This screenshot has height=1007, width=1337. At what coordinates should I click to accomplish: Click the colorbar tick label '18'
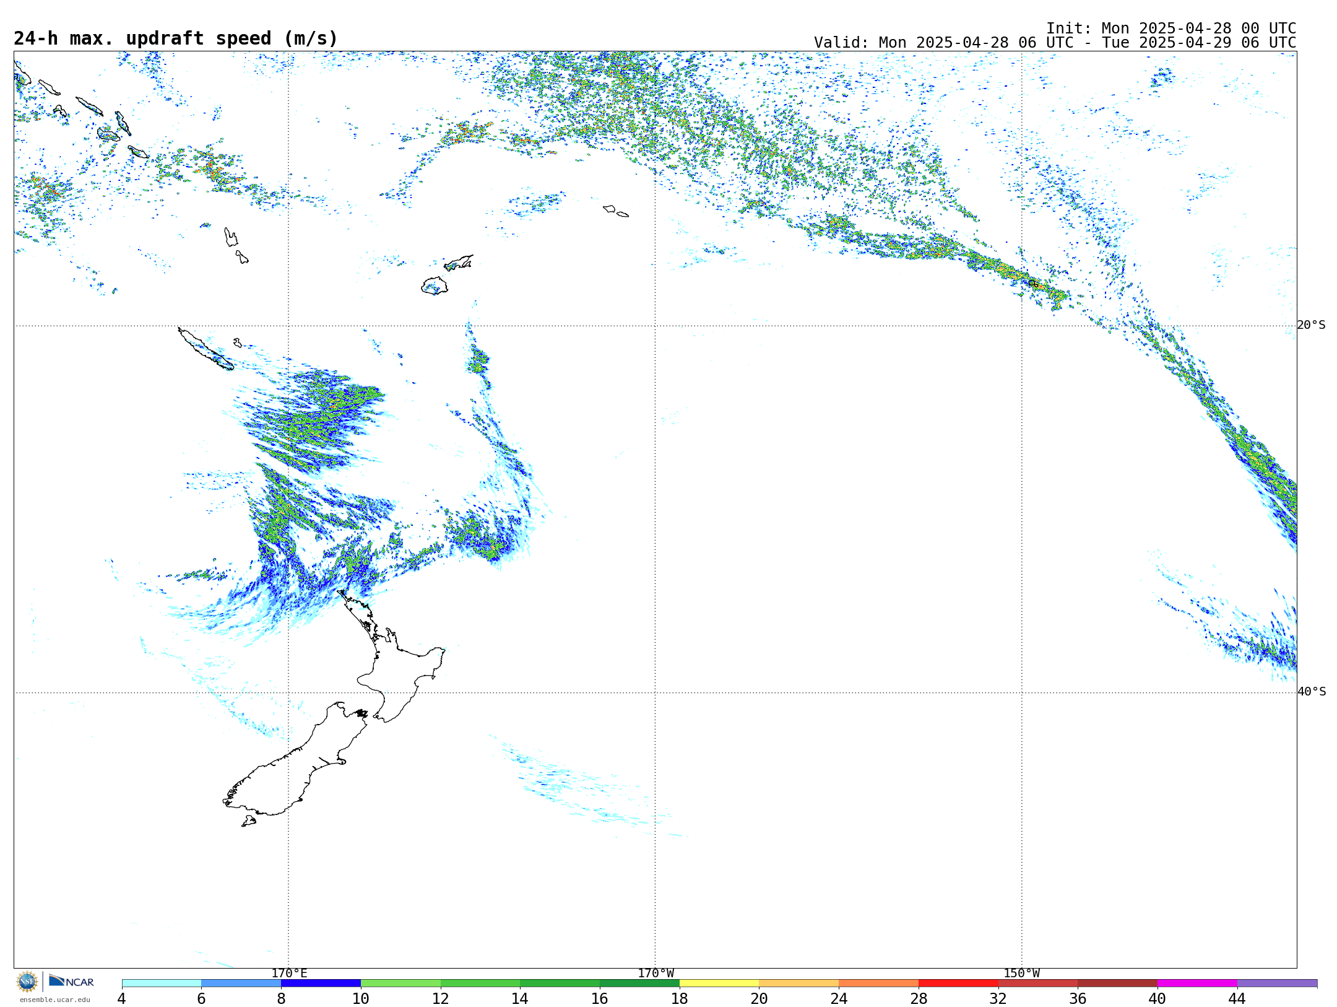click(x=680, y=998)
